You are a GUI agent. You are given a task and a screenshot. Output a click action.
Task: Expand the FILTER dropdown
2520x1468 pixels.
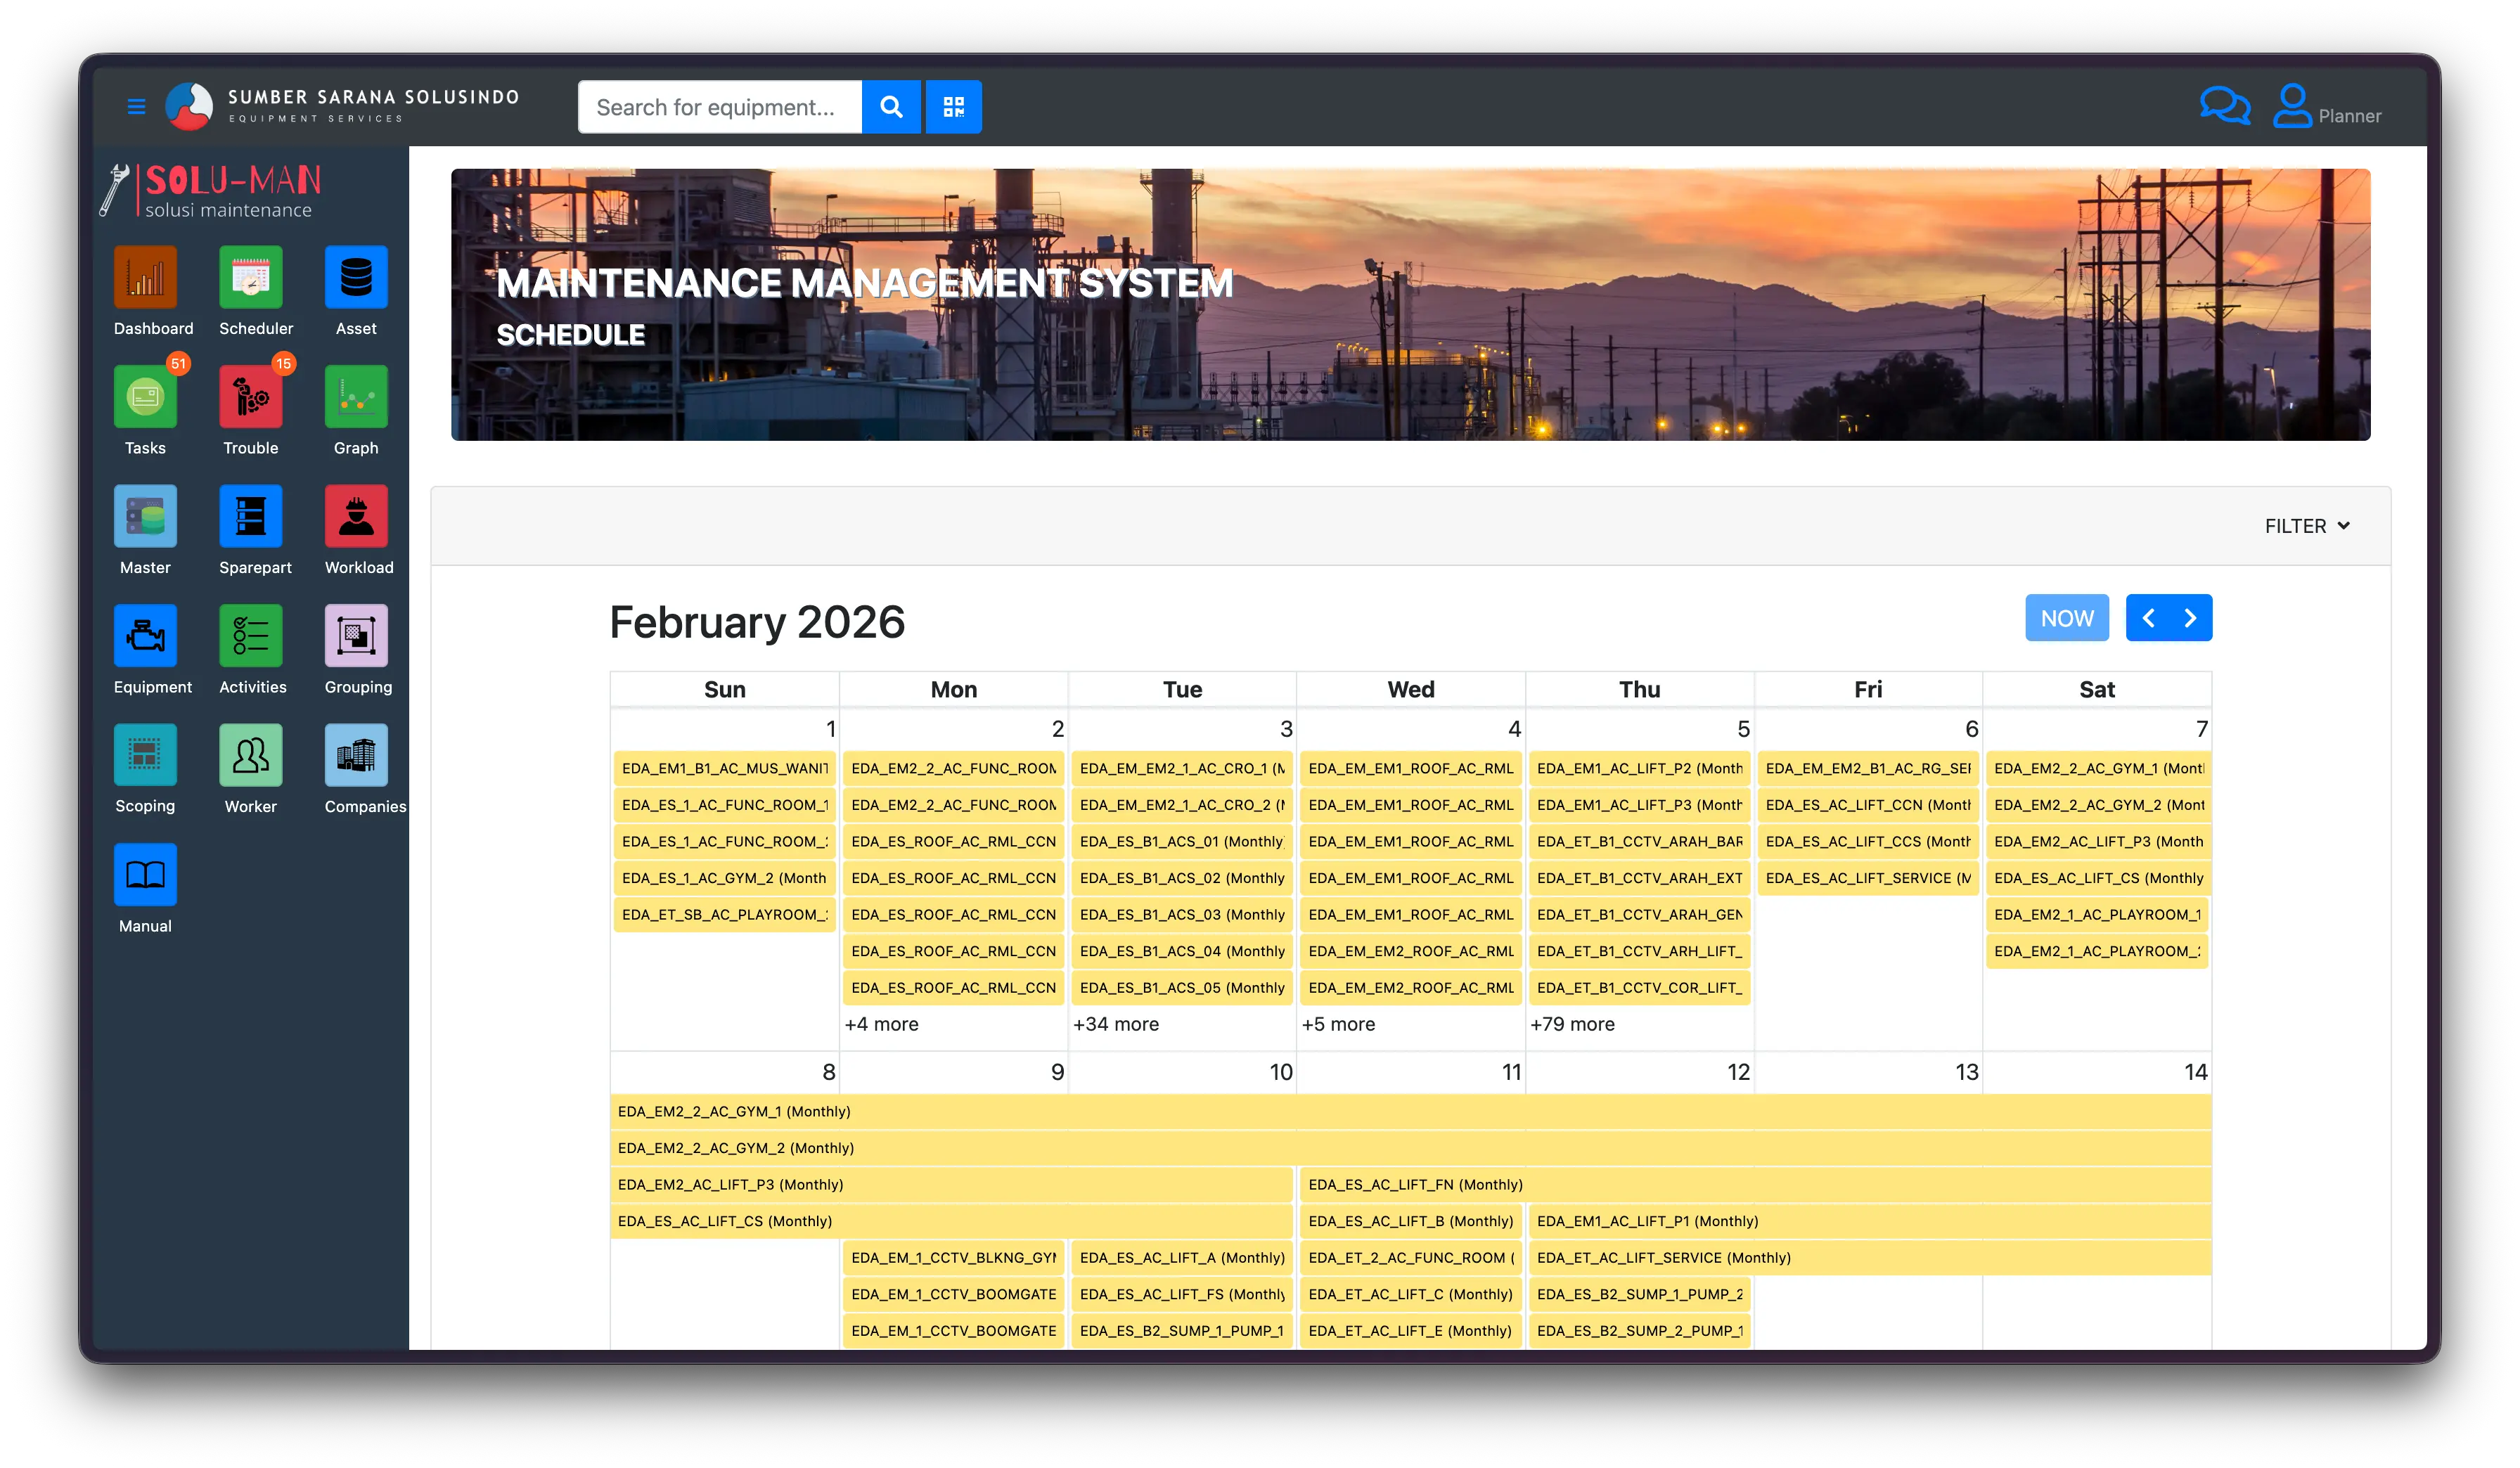[2306, 526]
